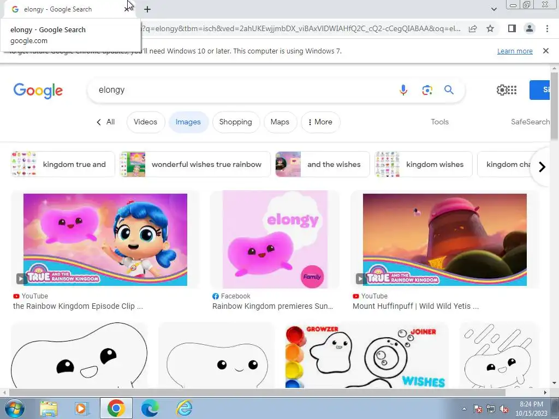Open the second elongy outline drawing
The height and width of the screenshot is (419, 559).
point(217,355)
